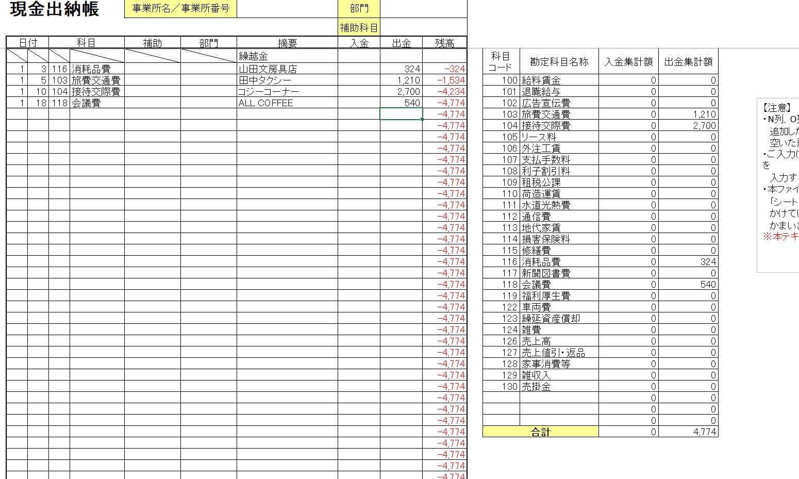This screenshot has height=479, width=799.
Task: Select 売上値引・返品 in the summary table
Action: tap(559, 352)
